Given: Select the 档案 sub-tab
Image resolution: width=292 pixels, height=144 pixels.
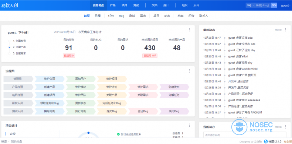Looking at the screenshot, I should click(180, 16).
